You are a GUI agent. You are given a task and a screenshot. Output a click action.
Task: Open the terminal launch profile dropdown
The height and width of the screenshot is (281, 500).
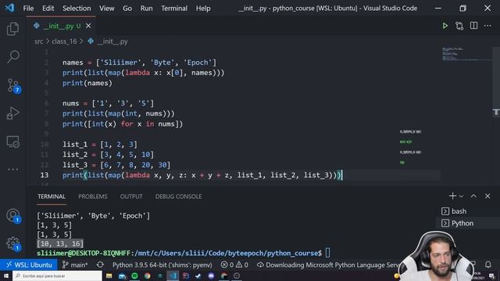461,196
